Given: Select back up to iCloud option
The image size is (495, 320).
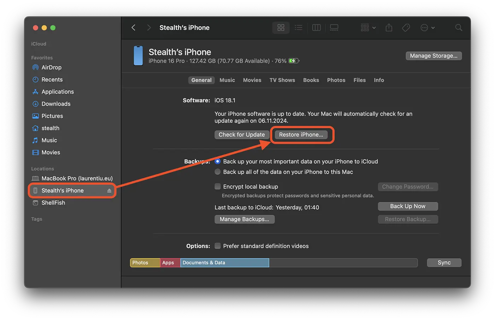Looking at the screenshot, I should coord(218,161).
